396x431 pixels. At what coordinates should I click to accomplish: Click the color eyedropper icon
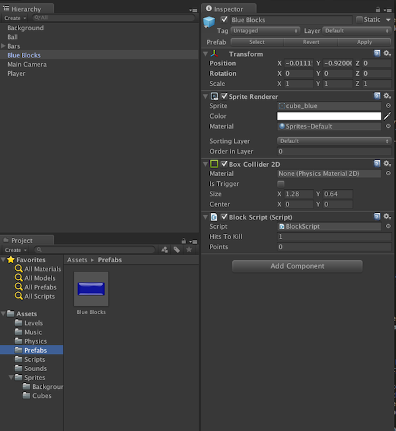point(387,116)
